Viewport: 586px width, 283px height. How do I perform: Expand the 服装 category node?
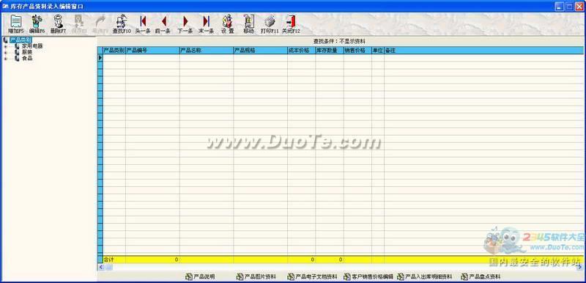click(6, 52)
